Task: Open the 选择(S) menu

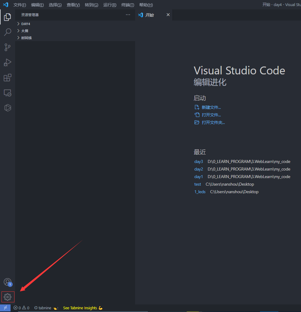Action: pos(55,5)
